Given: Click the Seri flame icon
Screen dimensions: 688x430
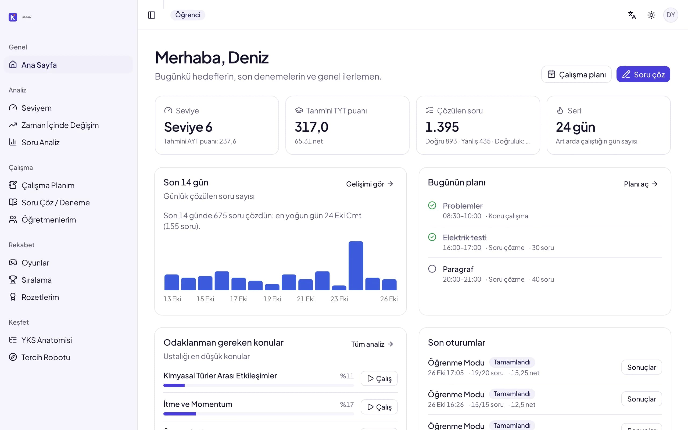Looking at the screenshot, I should 560,110.
